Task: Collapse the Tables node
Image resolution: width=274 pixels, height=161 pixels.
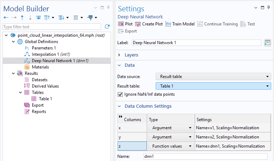Action: point(21,93)
